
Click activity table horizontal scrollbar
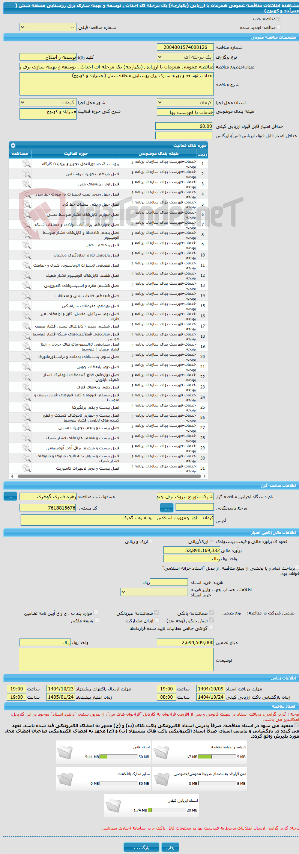[108, 476]
